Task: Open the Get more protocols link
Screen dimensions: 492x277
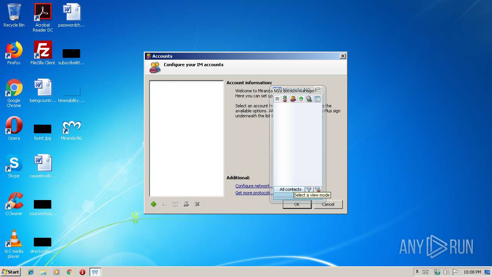Action: pos(254,193)
